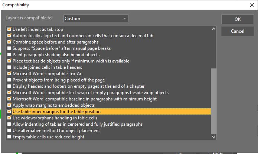This screenshot has height=154, width=258.
Task: Uncheck 'Use left indent as tab stop'
Action: click(10, 29)
